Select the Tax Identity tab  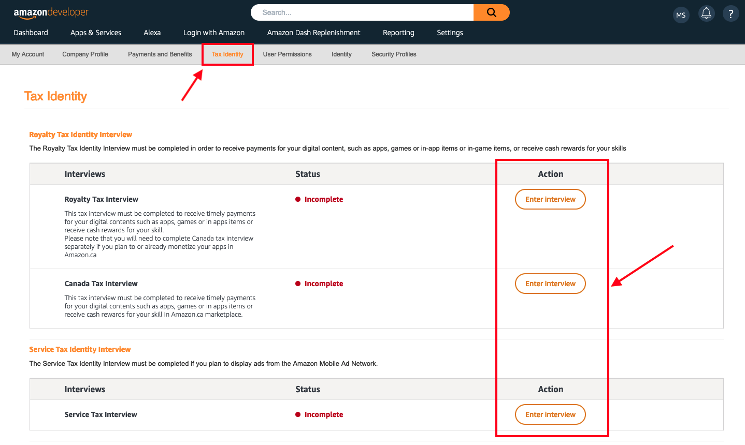[227, 54]
